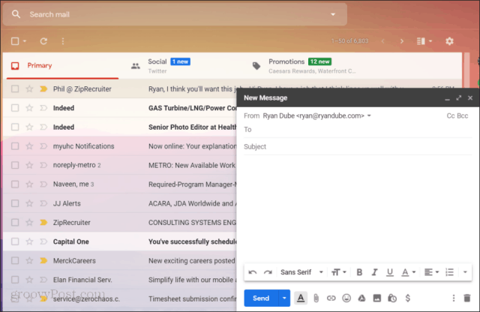480x312 pixels.
Task: Insert an emoji
Action: (x=346, y=298)
